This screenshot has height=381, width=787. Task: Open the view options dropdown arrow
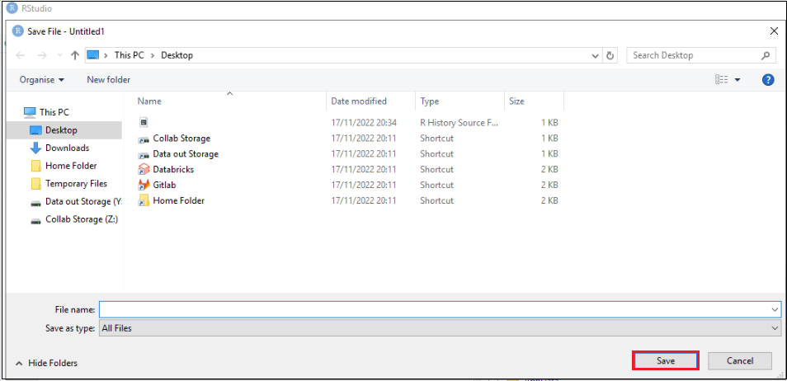coord(738,80)
